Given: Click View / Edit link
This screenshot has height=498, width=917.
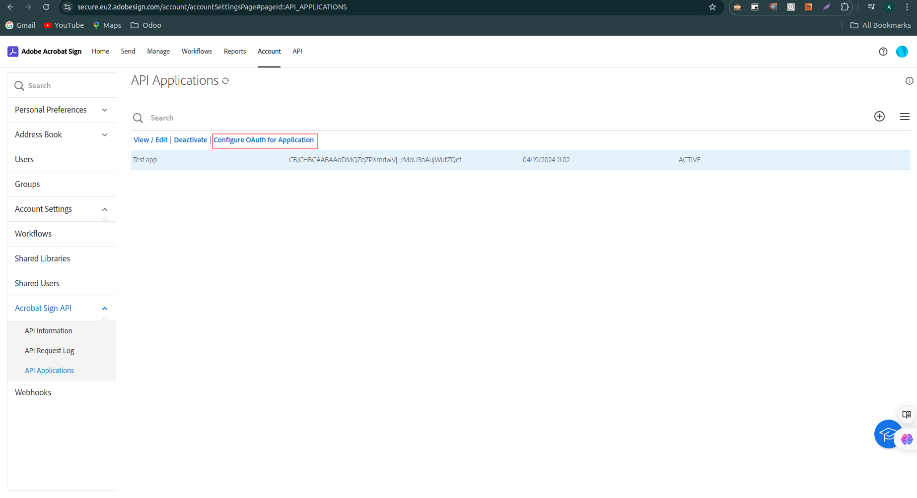Looking at the screenshot, I should coord(150,140).
